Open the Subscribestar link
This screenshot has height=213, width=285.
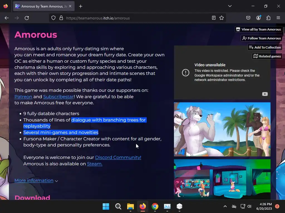pos(58,97)
